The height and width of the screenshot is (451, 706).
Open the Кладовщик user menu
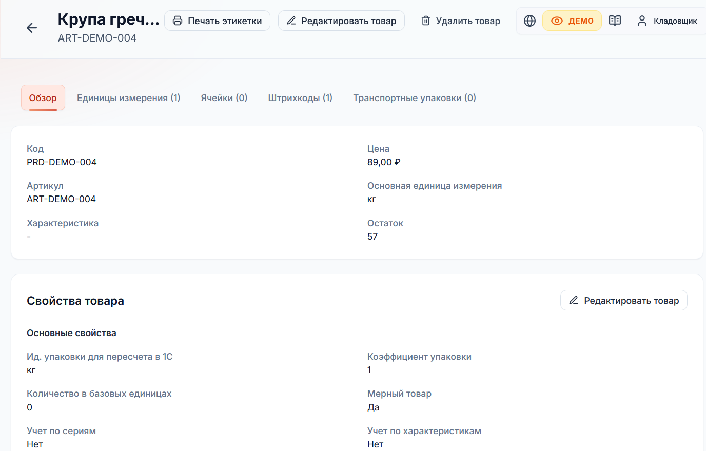tap(666, 21)
